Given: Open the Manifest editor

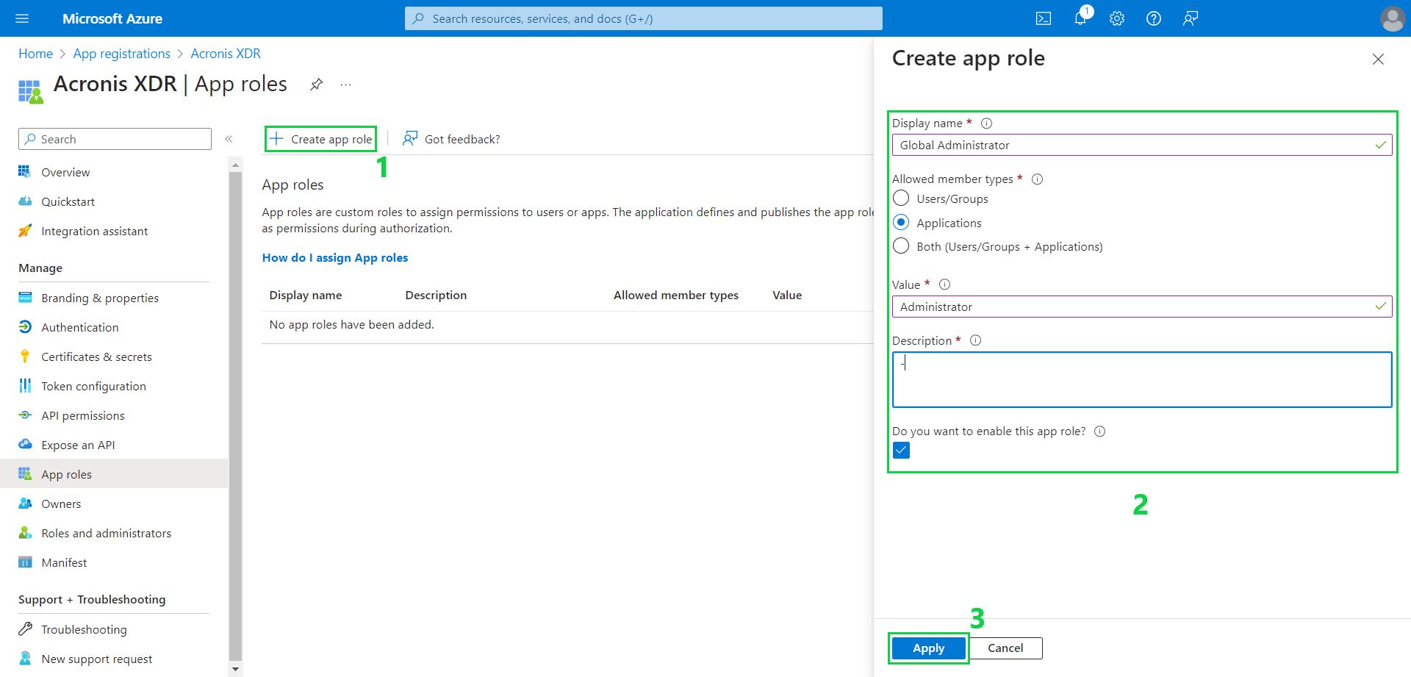Looking at the screenshot, I should click(64, 562).
